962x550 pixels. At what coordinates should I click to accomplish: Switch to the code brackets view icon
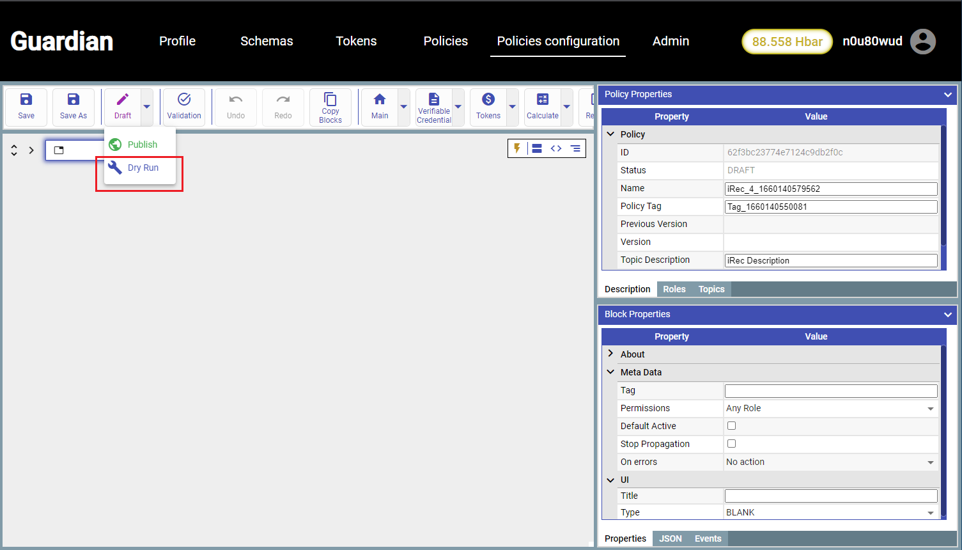[556, 148]
